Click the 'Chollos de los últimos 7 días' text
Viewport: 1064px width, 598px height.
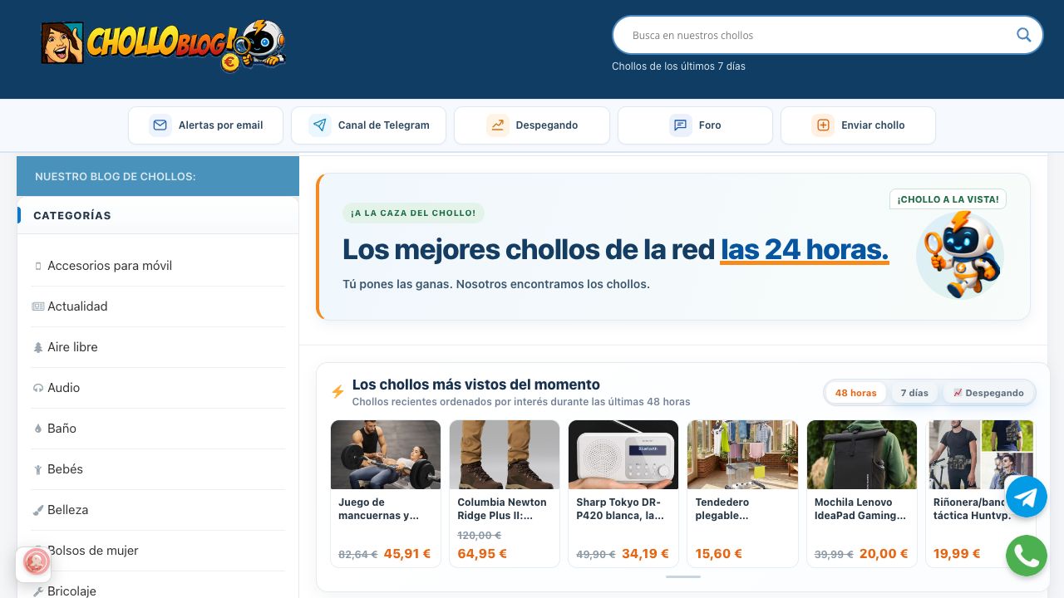click(x=678, y=66)
